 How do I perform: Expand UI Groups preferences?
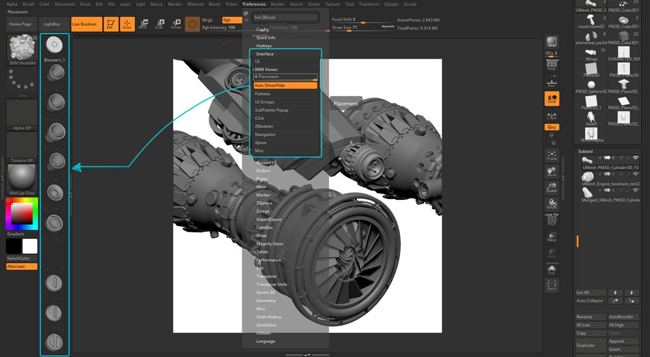point(265,102)
